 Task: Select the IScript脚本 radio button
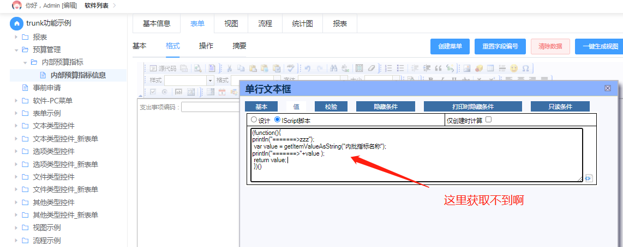(x=277, y=119)
